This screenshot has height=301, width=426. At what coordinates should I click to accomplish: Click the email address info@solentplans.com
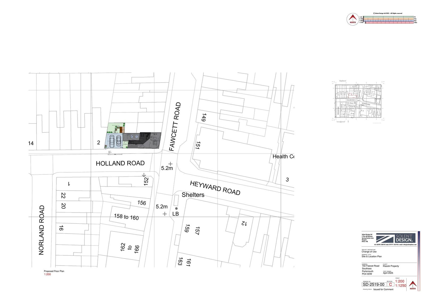pos(409,245)
